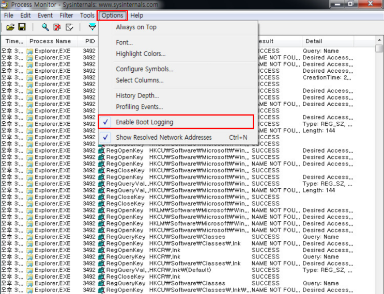This screenshot has width=384, height=294.
Task: Select the RegQueryKey operation in the HKCR\.lnk row
Action: click(x=126, y=257)
